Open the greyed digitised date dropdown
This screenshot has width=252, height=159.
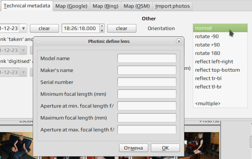tap(23, 50)
